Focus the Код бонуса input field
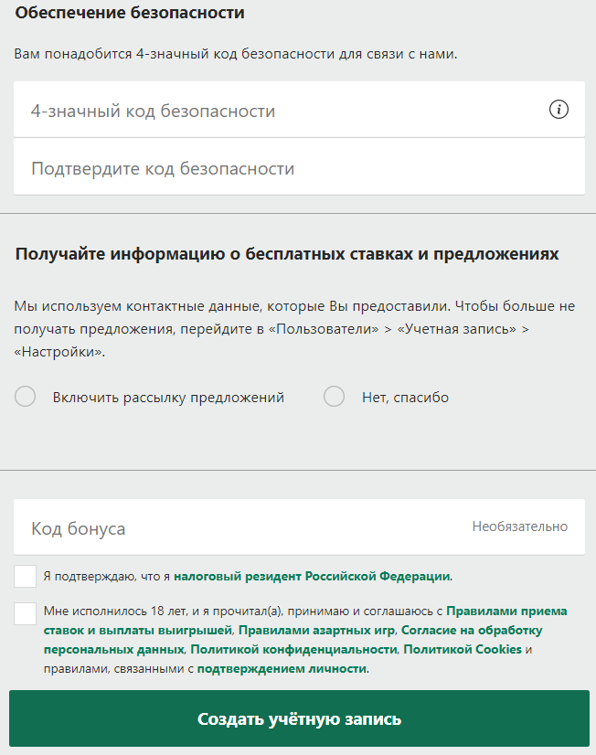596x755 pixels. click(x=299, y=527)
